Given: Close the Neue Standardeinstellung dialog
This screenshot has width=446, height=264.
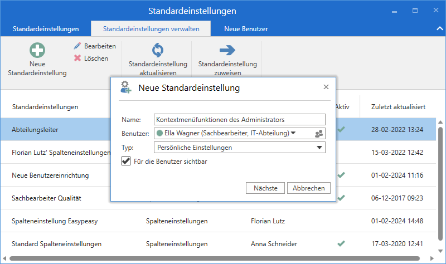Looking at the screenshot, I should tap(326, 87).
